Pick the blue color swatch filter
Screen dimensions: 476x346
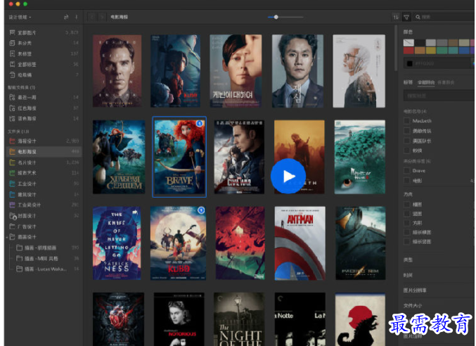464,51
